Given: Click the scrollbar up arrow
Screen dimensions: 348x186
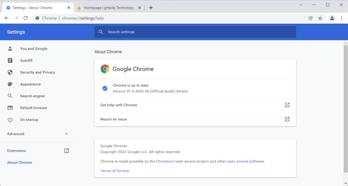Looking at the screenshot, I should pos(346,43).
